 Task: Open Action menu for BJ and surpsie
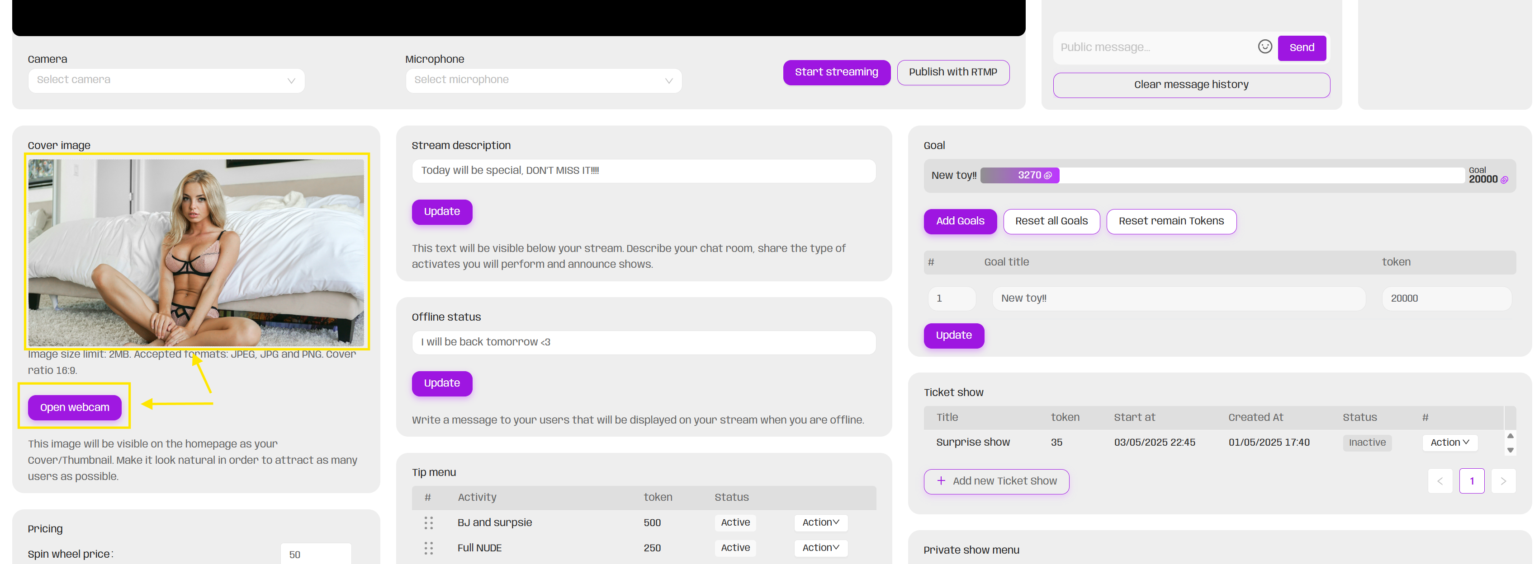tap(820, 522)
